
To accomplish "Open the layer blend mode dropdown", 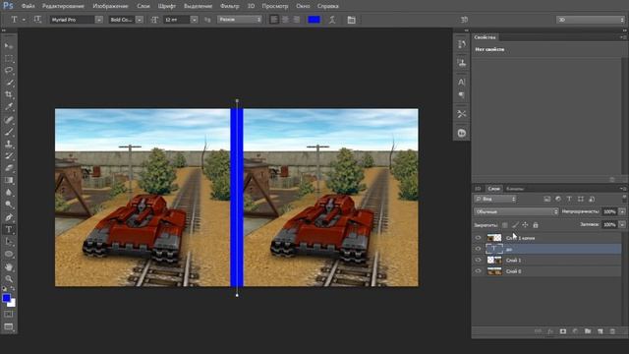I will tap(516, 211).
